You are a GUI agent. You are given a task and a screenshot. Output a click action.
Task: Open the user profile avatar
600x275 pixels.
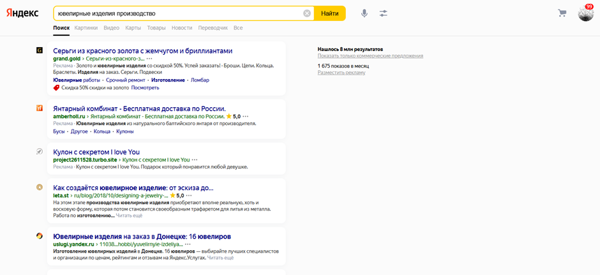pyautogui.click(x=586, y=13)
